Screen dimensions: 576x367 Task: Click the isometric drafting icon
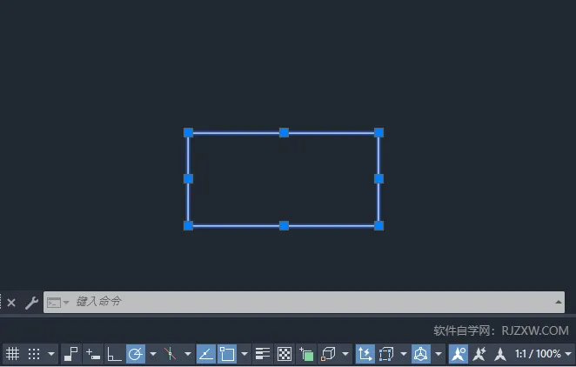point(171,354)
